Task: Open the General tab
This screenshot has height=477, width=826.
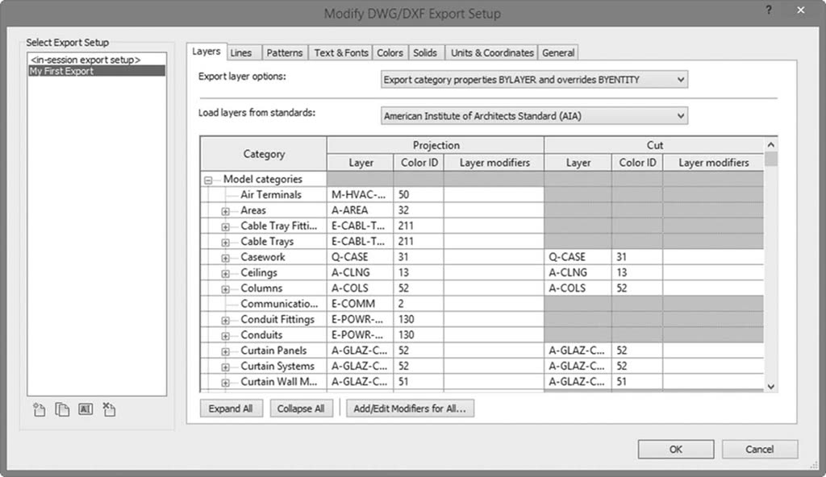Action: tap(558, 52)
